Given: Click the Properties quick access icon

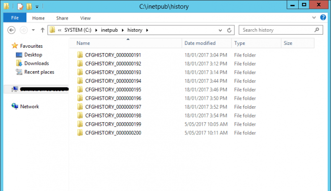Looking at the screenshot, I should point(20,6).
